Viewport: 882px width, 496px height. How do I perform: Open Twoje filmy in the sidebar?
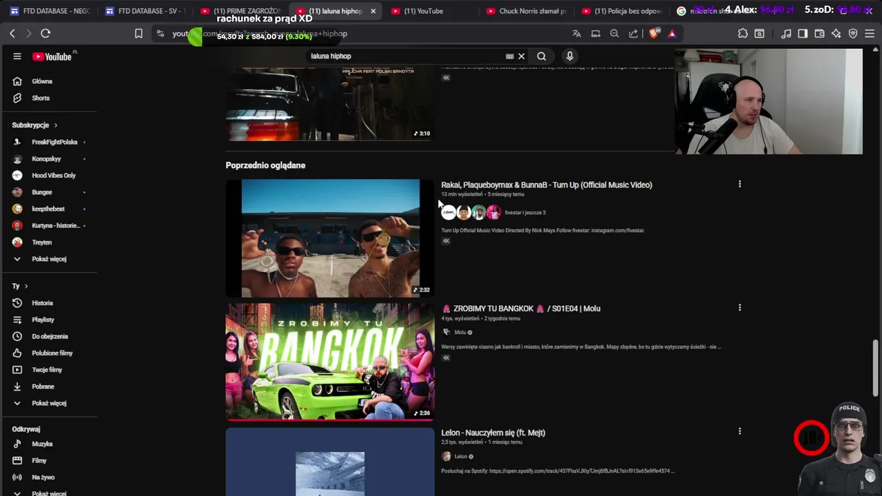[47, 370]
